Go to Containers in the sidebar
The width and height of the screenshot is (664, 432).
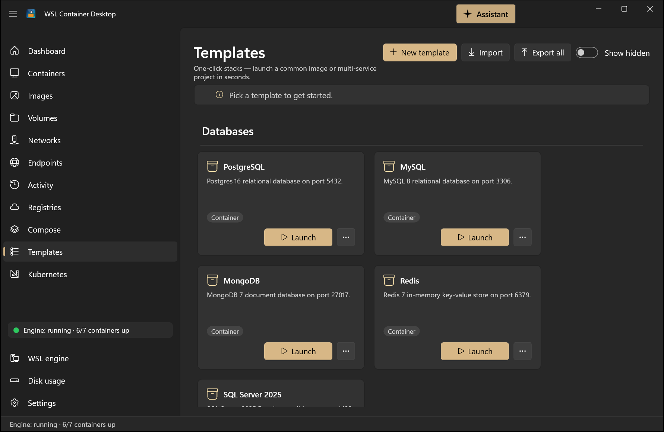tap(90, 73)
